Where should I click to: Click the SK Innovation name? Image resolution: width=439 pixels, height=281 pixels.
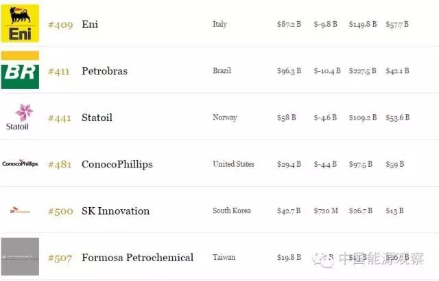[115, 211]
